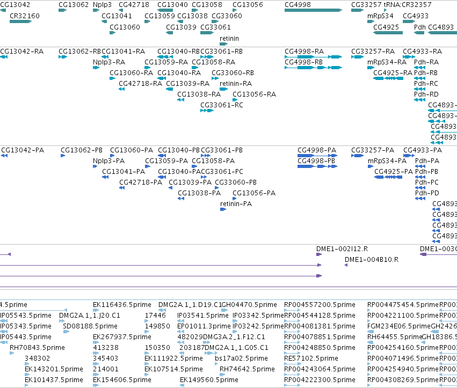Select the CG4933-PA protein label
Screen dimensions: 457x388
tap(423, 150)
